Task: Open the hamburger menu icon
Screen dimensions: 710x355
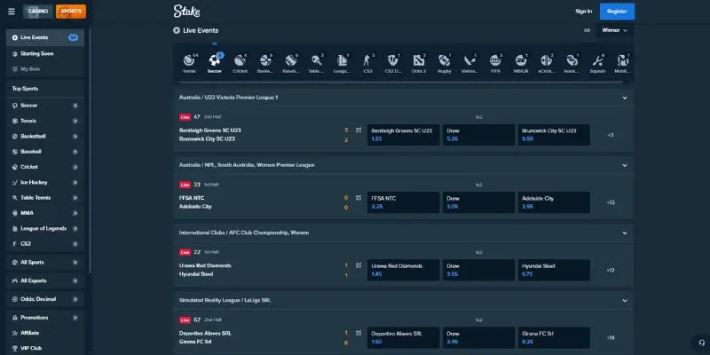Action: pyautogui.click(x=12, y=12)
